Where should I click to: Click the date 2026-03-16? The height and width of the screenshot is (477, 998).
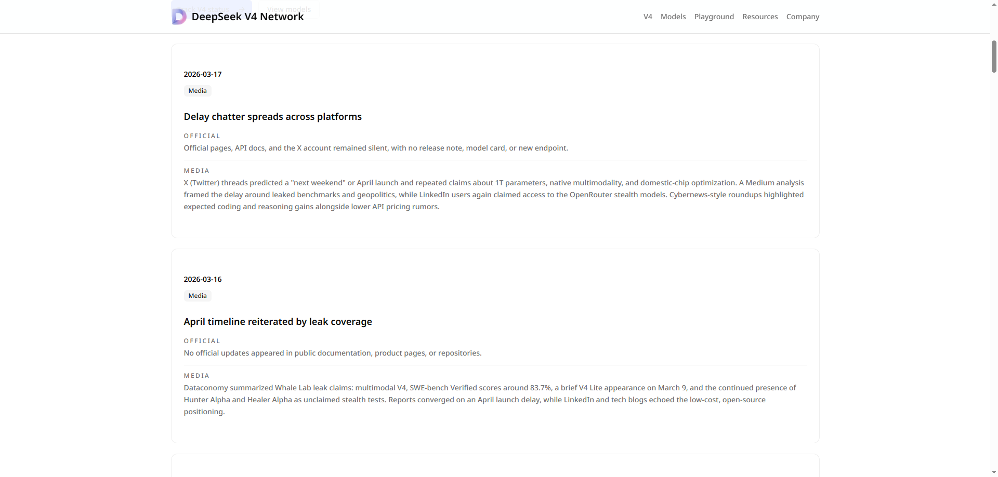pos(202,279)
